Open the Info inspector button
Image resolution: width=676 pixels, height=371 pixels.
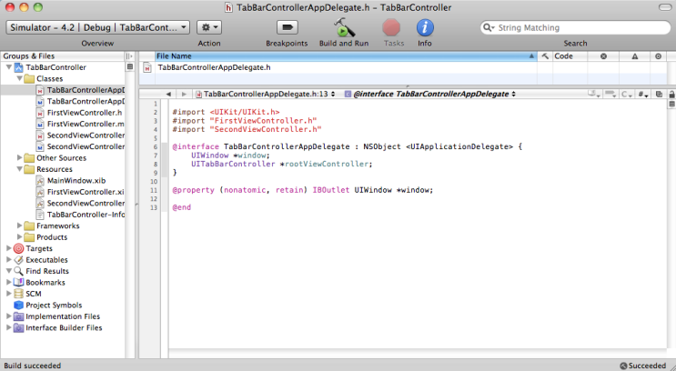click(425, 27)
